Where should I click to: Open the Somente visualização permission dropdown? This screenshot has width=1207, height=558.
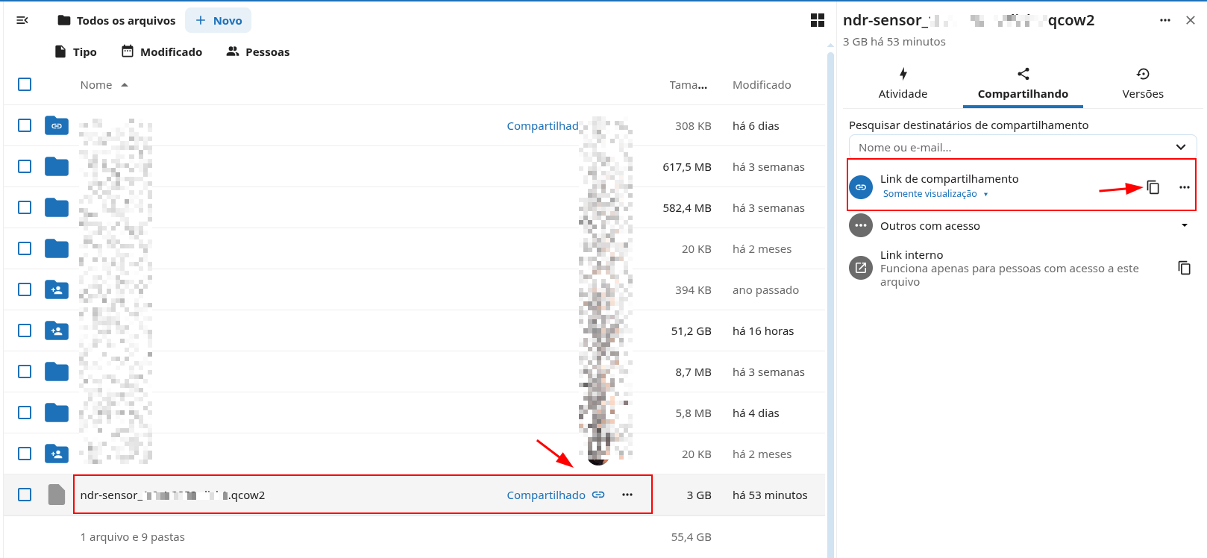935,194
